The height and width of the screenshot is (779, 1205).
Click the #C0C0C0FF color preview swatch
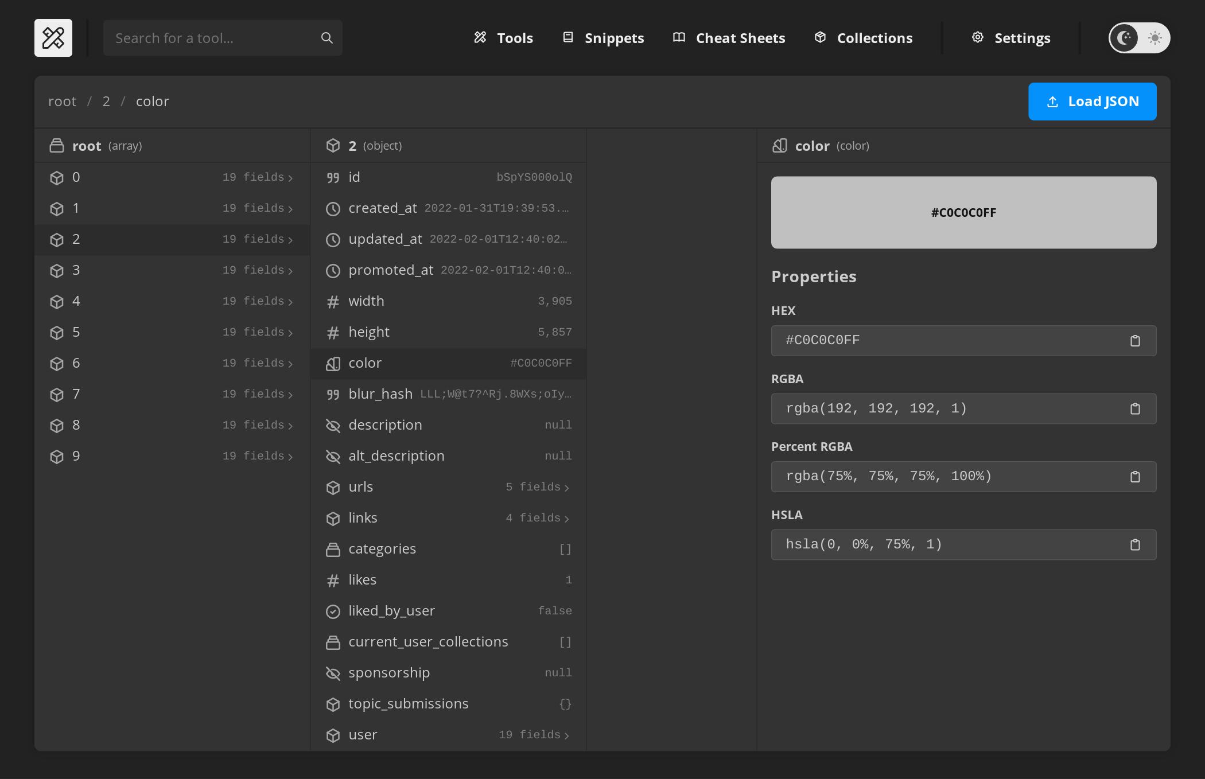tap(963, 212)
